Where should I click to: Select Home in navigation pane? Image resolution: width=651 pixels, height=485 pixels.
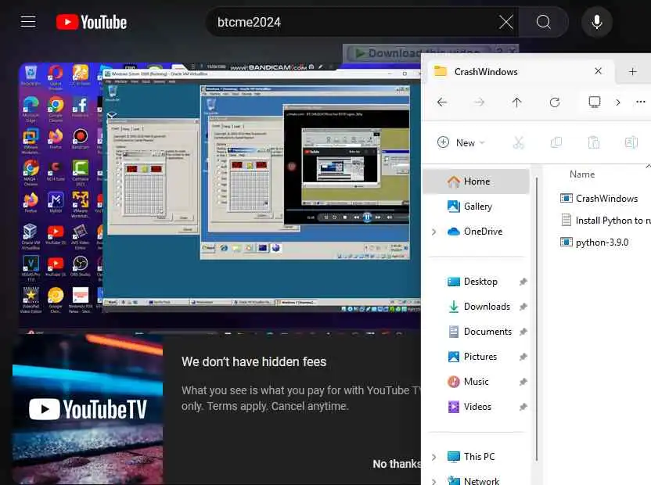(477, 181)
